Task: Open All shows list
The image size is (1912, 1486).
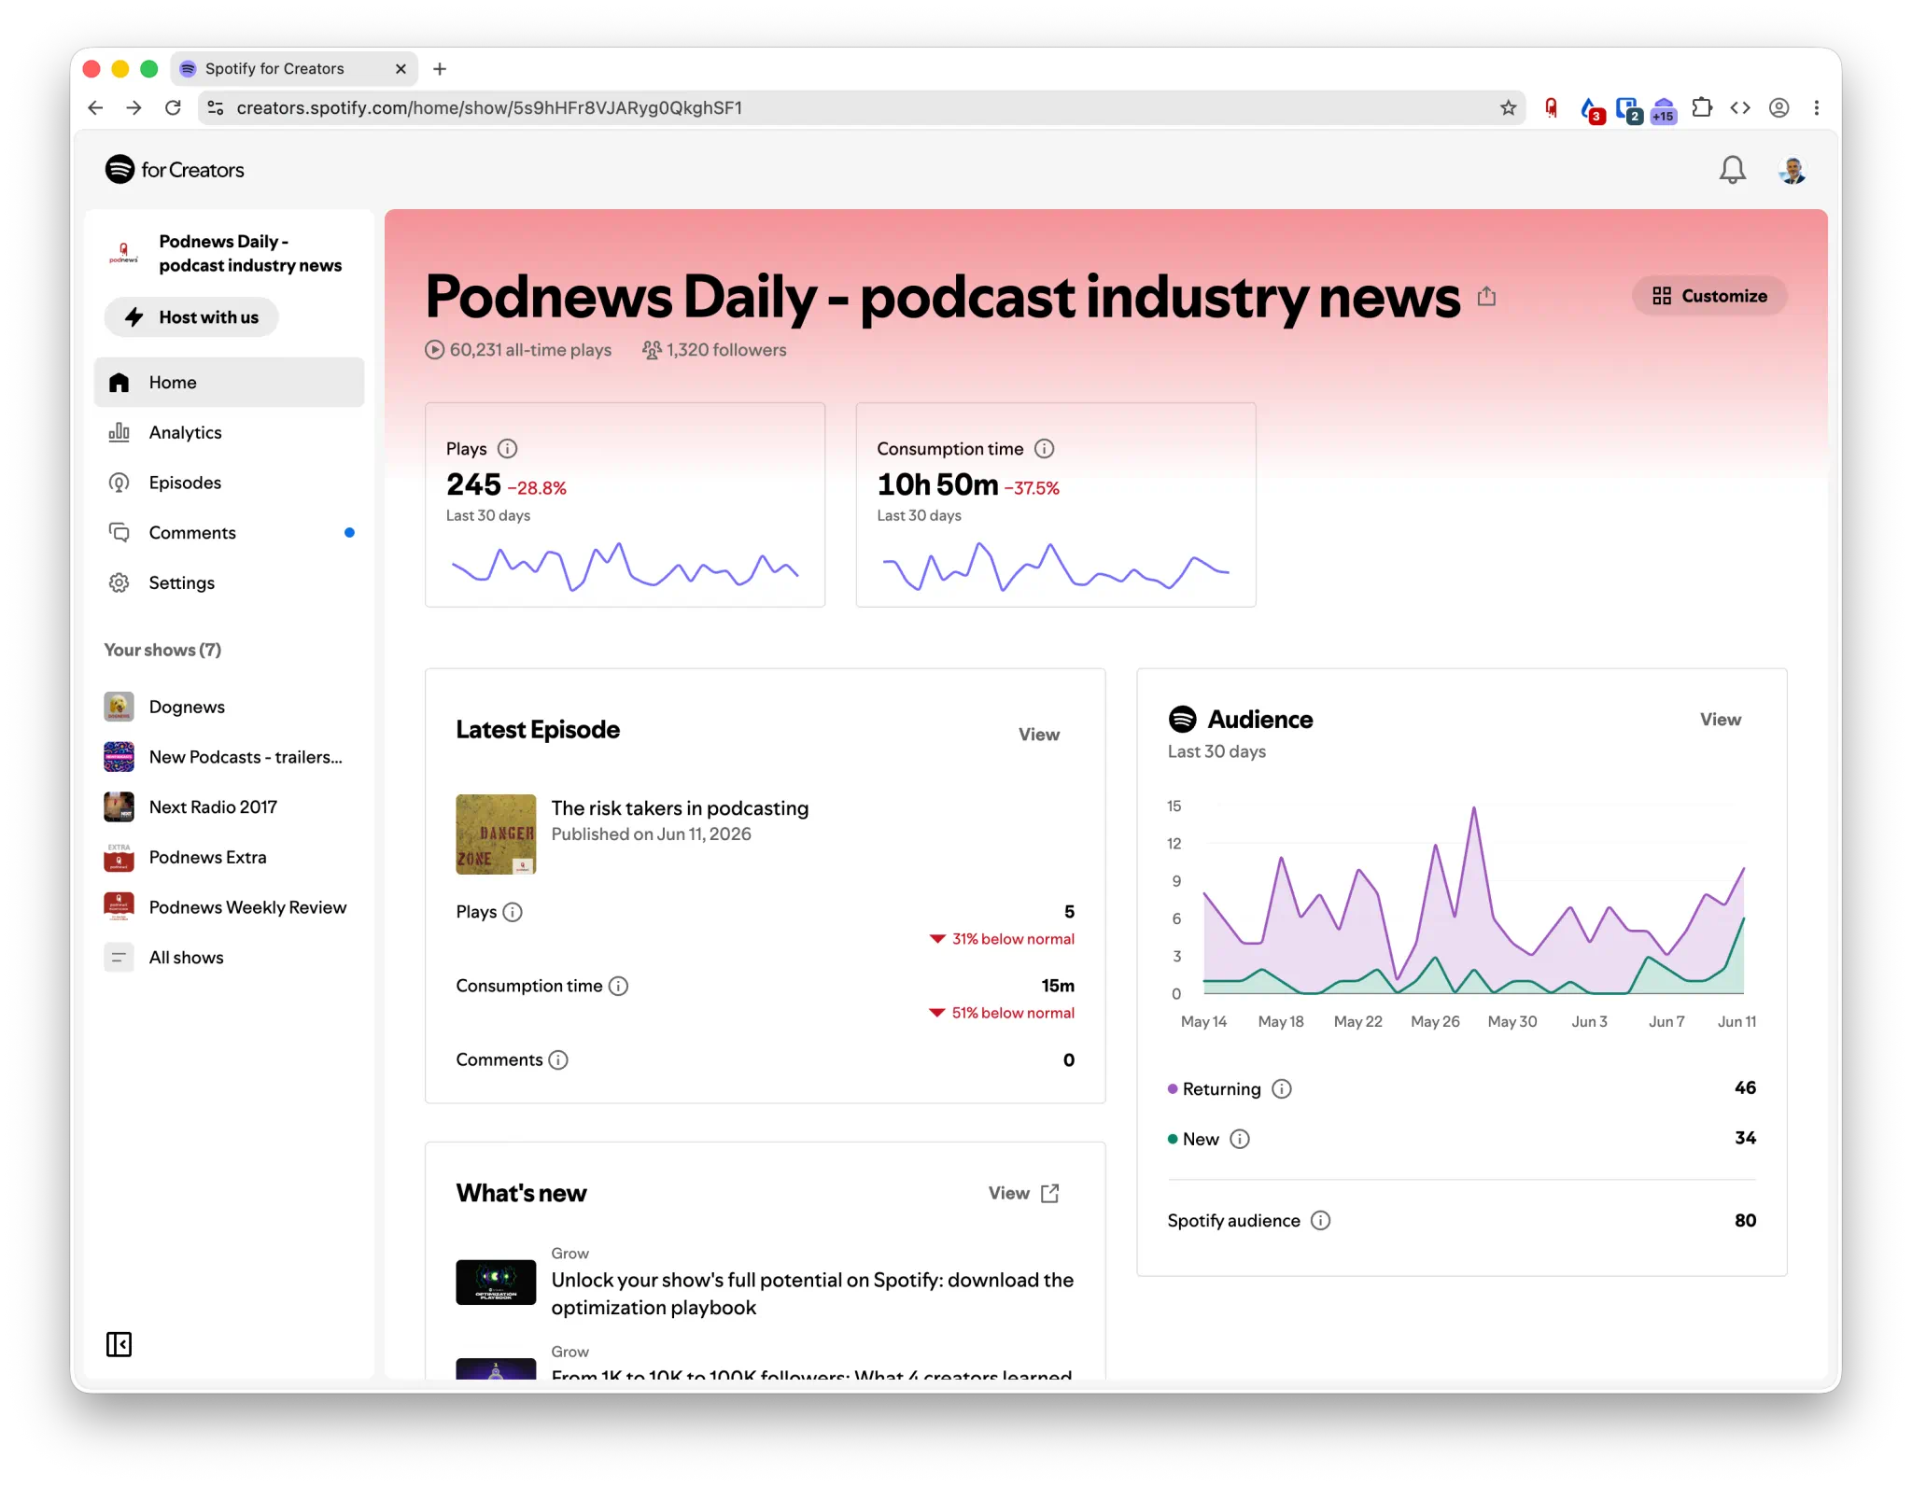Action: click(x=229, y=958)
